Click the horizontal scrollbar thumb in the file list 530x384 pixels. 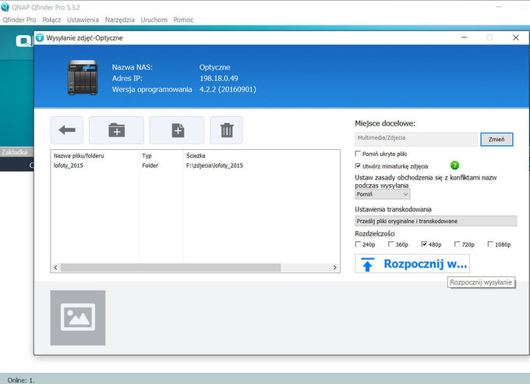click(171, 268)
